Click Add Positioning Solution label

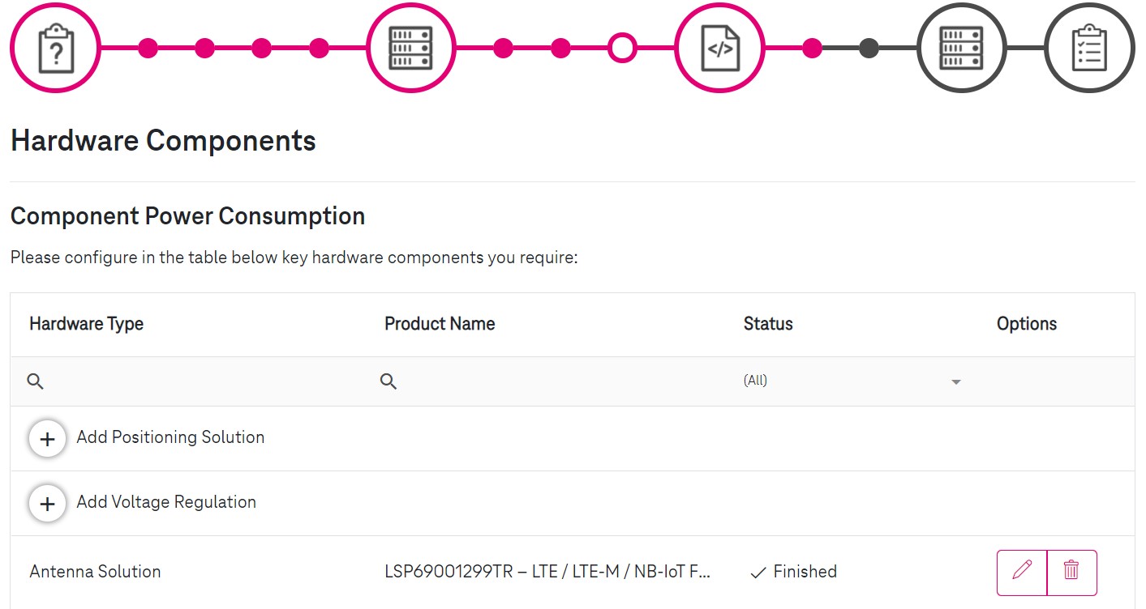pyautogui.click(x=170, y=437)
